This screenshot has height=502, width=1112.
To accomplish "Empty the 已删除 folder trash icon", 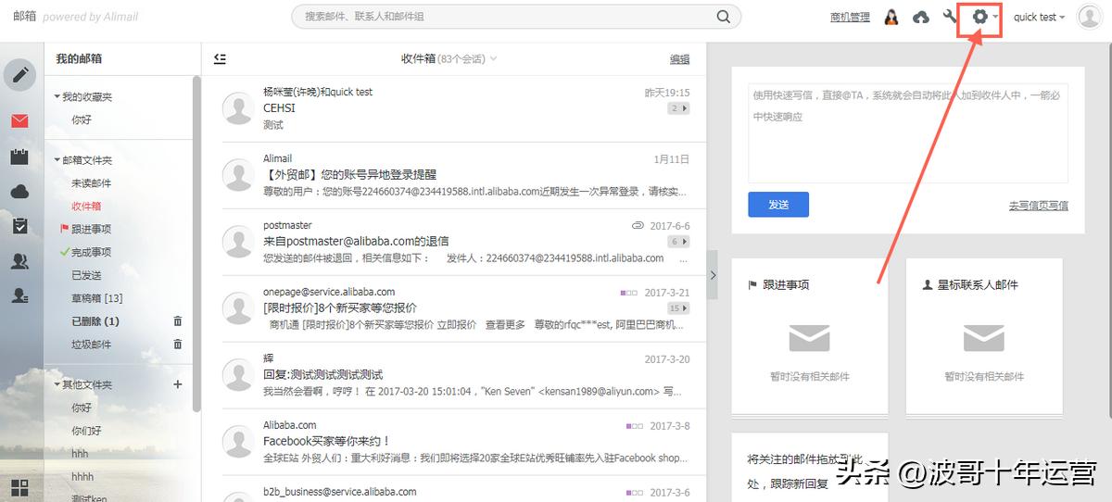I will (x=178, y=321).
